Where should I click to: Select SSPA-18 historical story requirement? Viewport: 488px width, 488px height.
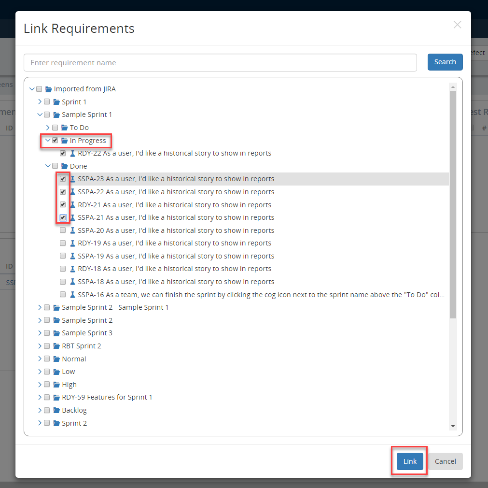coord(176,282)
